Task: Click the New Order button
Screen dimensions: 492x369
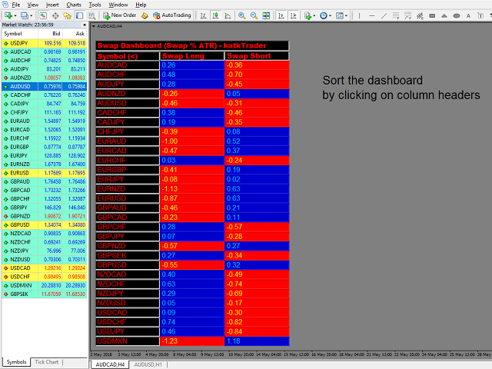Action: (x=120, y=15)
